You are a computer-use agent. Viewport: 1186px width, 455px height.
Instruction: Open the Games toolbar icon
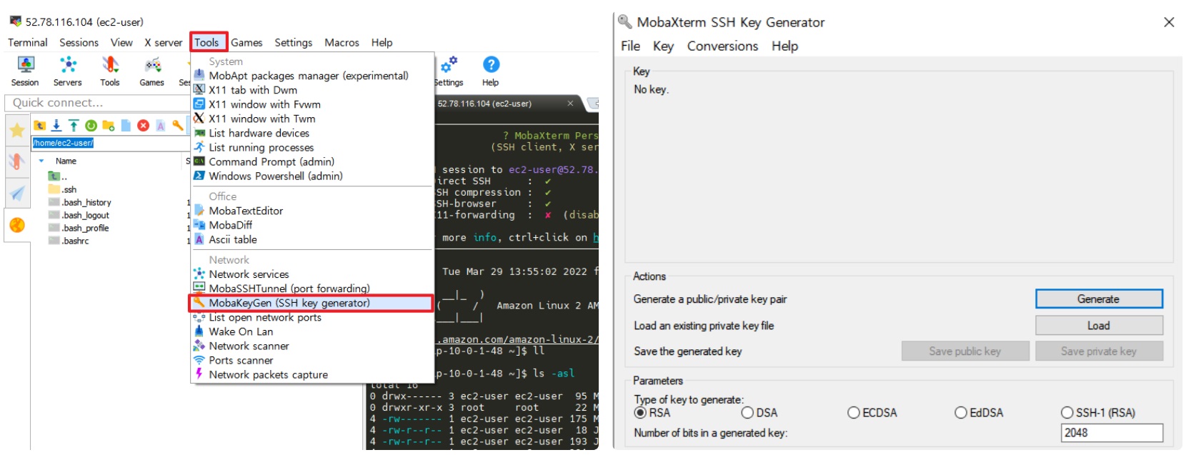tap(151, 71)
